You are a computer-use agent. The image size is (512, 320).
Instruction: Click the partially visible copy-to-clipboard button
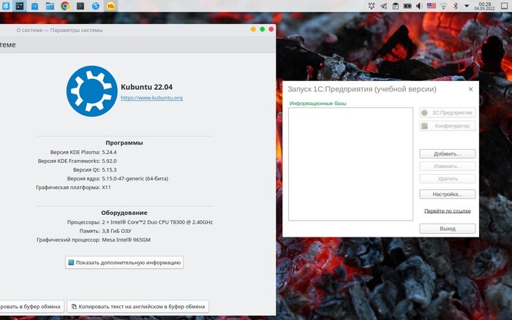31,306
